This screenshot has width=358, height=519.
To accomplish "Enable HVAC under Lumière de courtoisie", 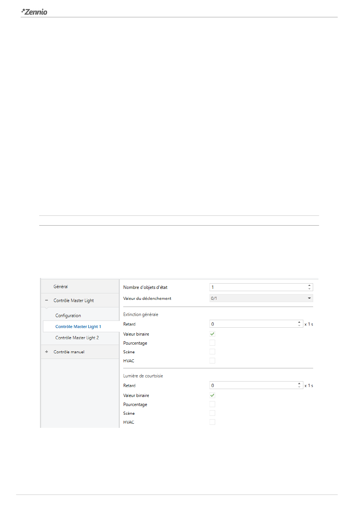I will (213, 422).
